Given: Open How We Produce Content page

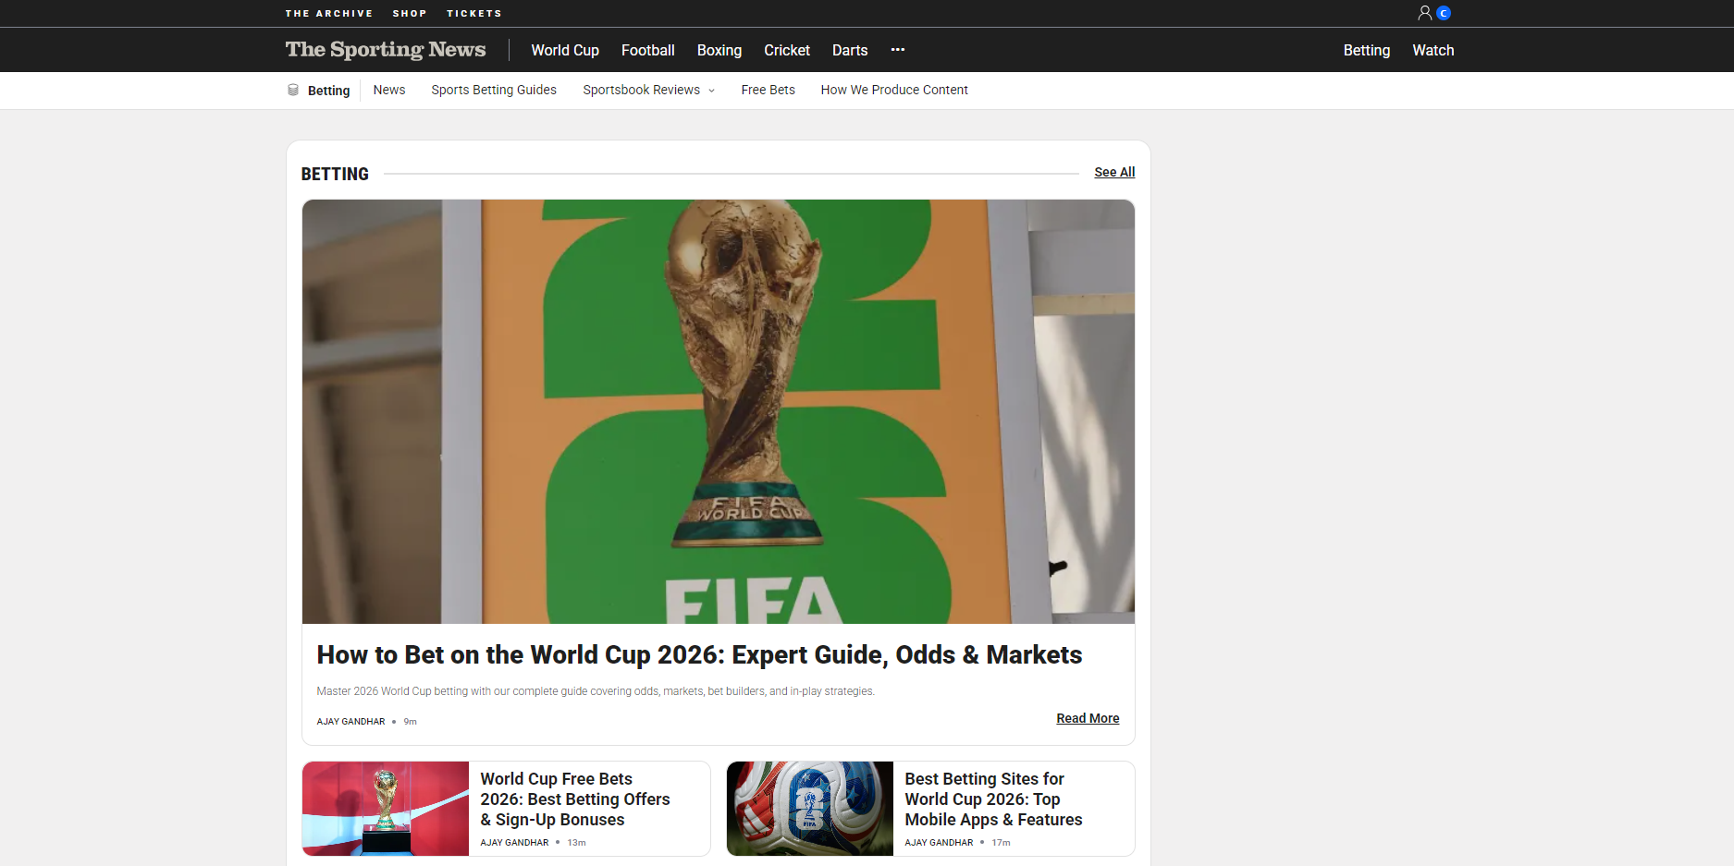Looking at the screenshot, I should tap(894, 90).
